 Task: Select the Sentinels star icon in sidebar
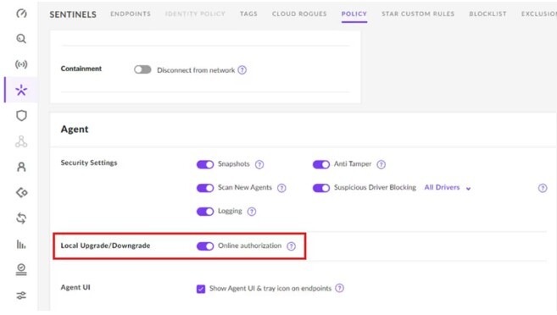coord(21,90)
